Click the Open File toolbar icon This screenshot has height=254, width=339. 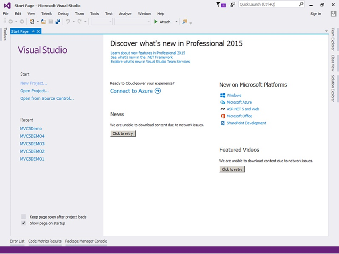point(43,22)
